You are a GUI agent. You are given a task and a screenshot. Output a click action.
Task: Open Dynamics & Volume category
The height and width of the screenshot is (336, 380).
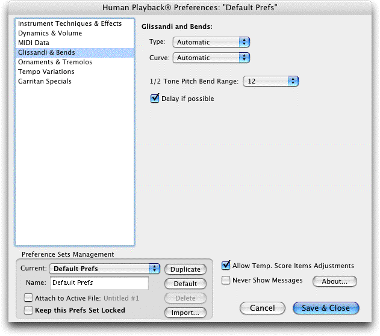(x=75, y=33)
